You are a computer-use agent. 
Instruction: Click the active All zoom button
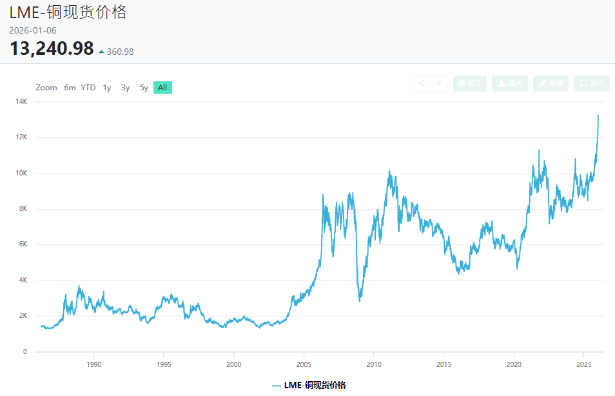click(x=162, y=88)
